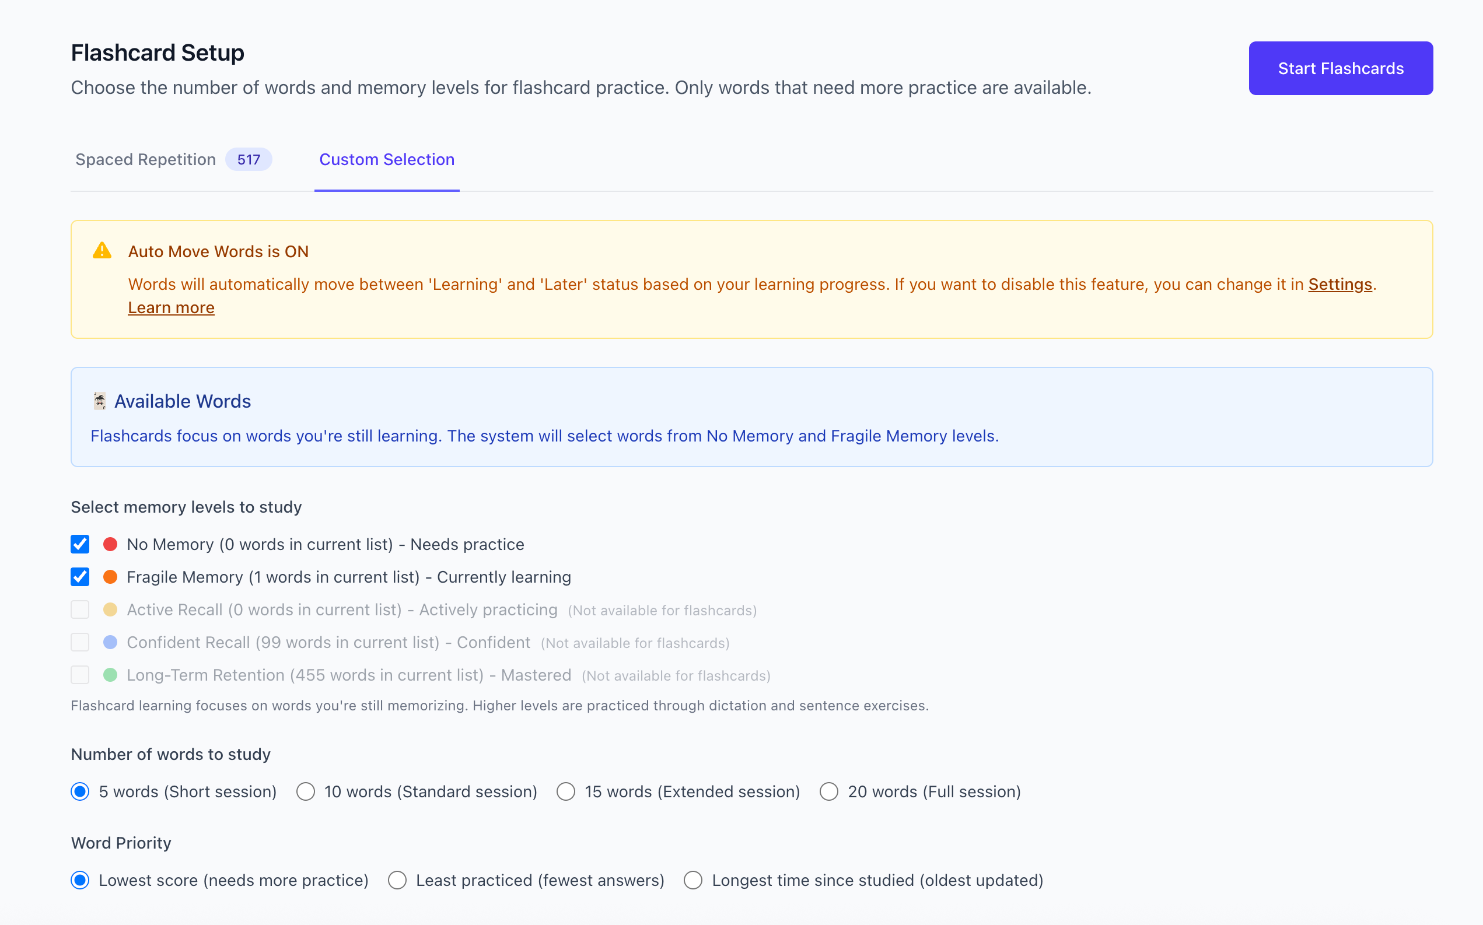Uncheck the Fragile Memory checkbox

click(80, 577)
